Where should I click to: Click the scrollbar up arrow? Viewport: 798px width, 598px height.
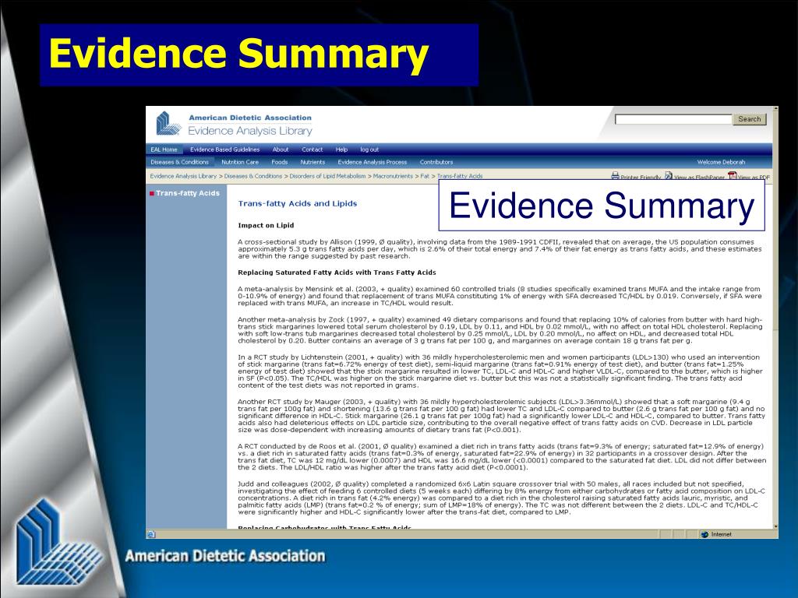(x=775, y=109)
